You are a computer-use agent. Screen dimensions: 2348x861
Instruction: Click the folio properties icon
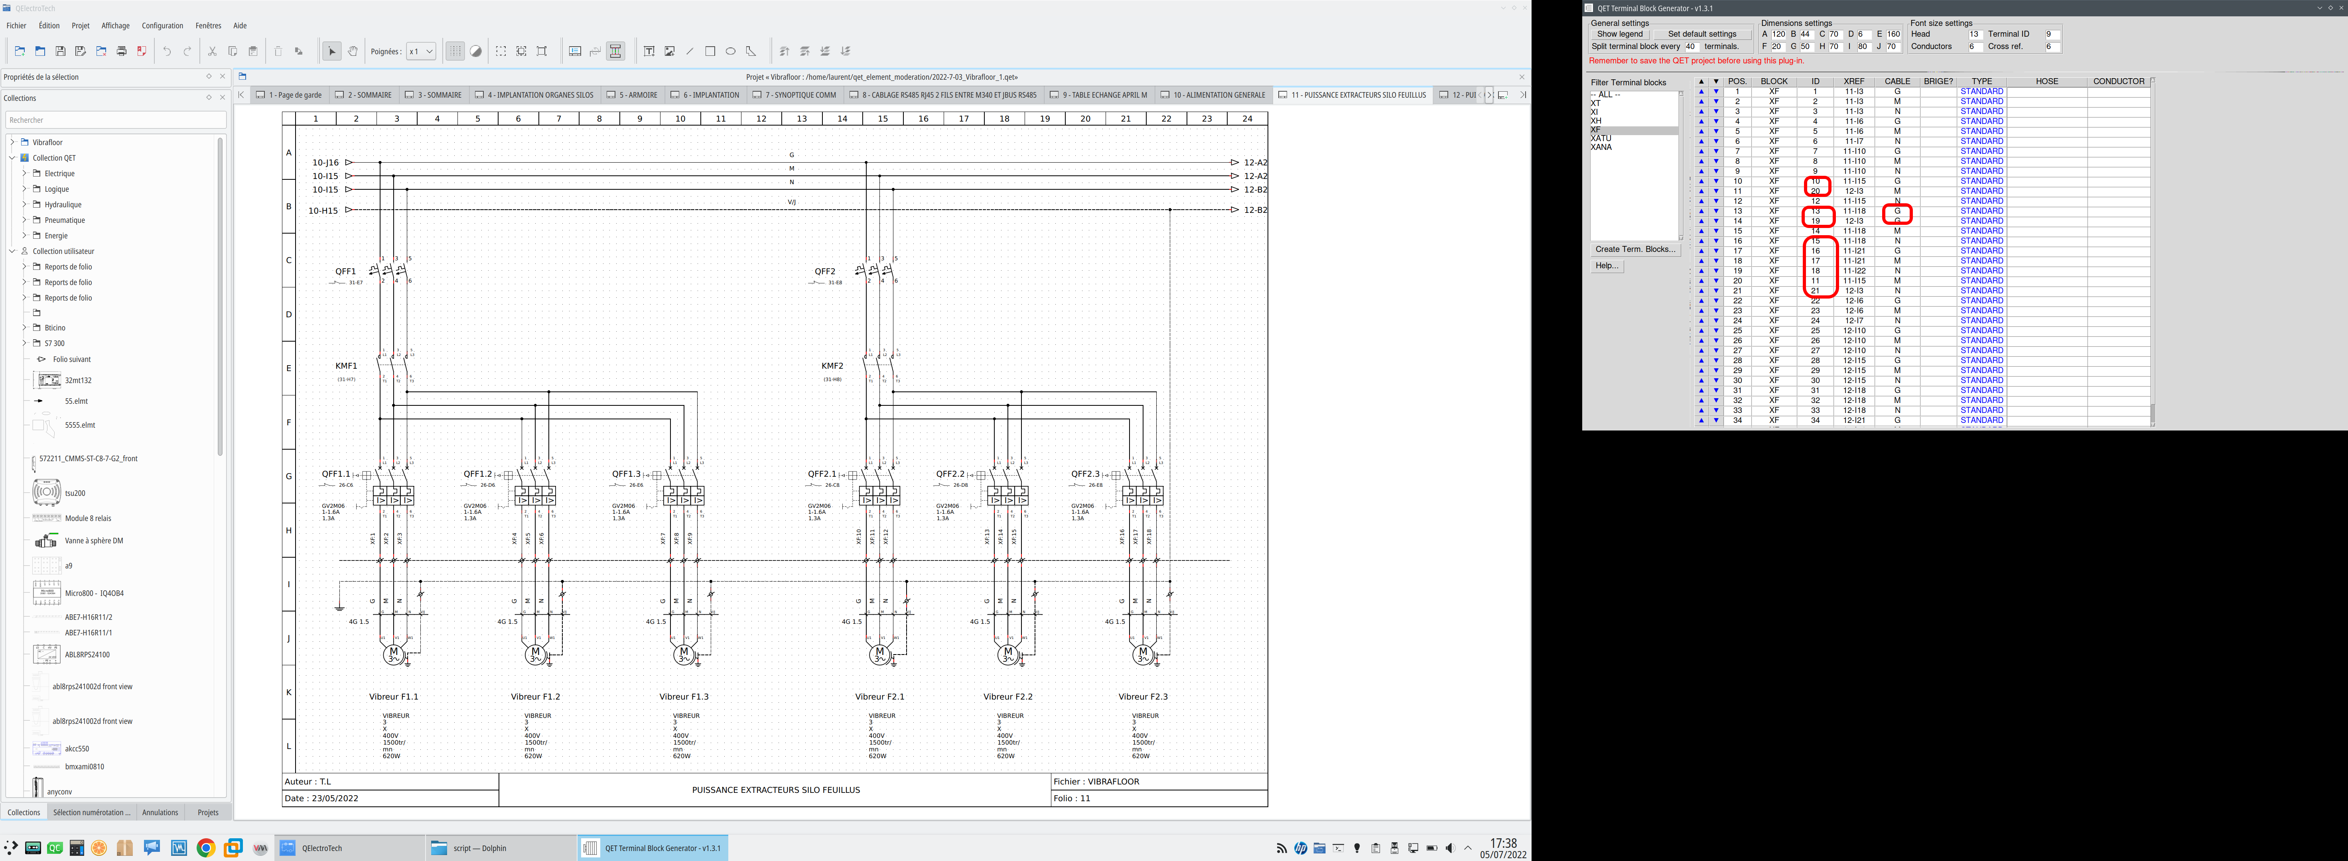(575, 51)
